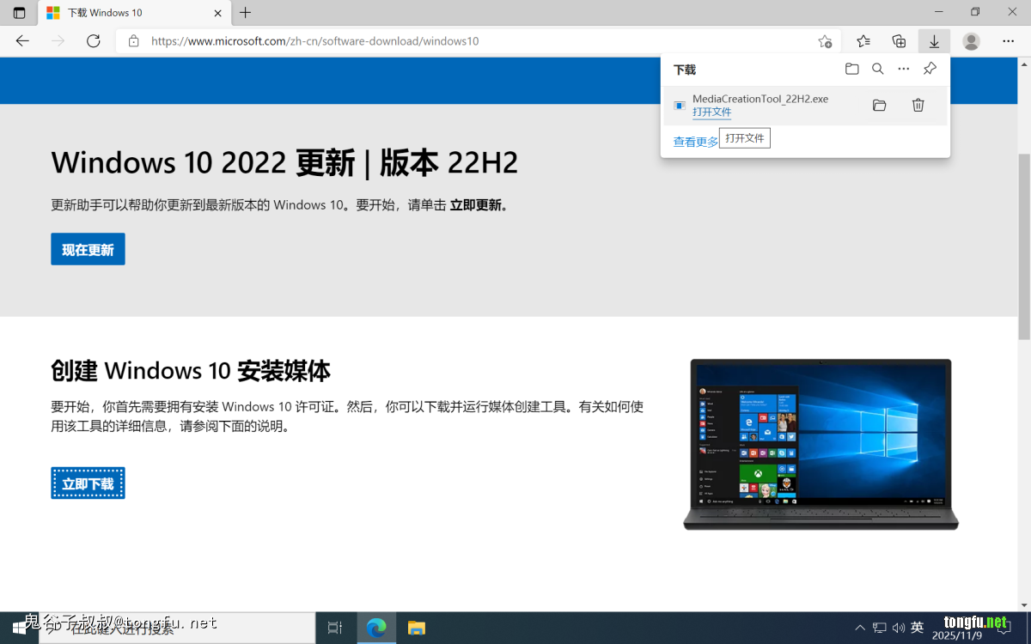
Task: Open a new browser tab
Action: [246, 13]
